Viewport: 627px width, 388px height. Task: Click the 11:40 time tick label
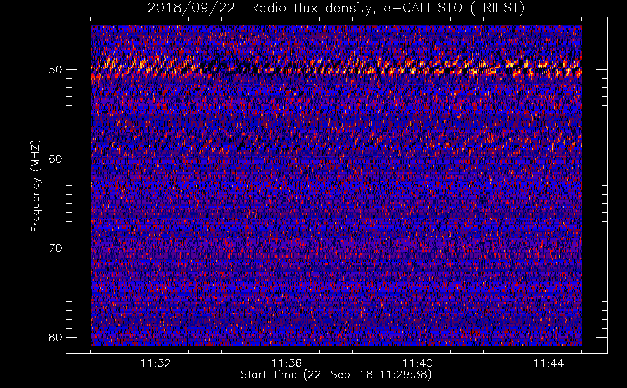click(418, 364)
